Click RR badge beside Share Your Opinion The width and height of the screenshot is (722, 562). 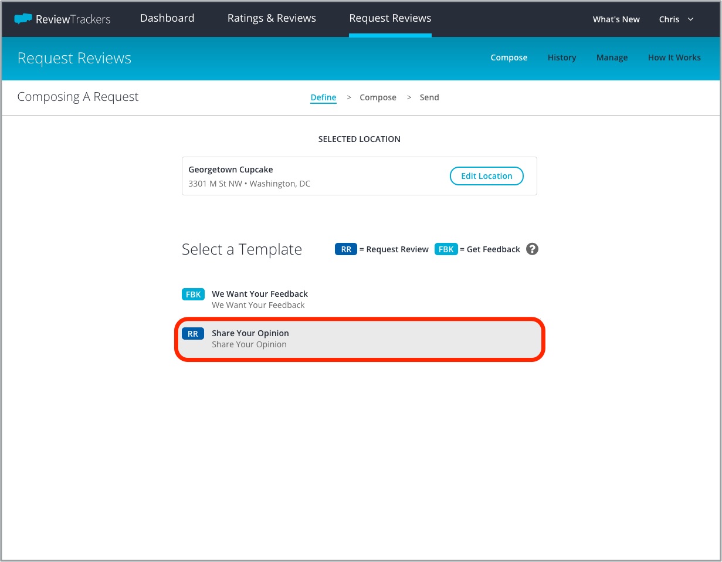click(193, 334)
